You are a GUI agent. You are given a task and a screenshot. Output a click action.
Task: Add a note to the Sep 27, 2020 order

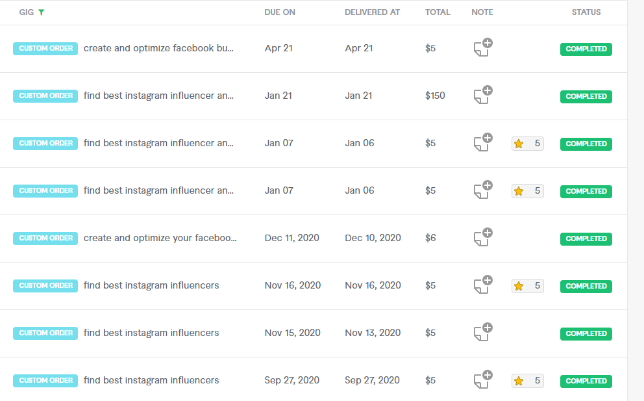pos(483,380)
